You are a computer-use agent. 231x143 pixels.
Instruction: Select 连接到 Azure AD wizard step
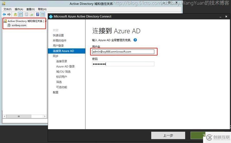[64, 51]
